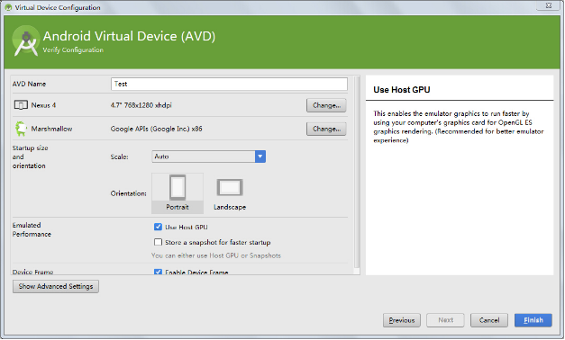Click the title bar Android Studio icon
565x340 pixels.
point(8,7)
